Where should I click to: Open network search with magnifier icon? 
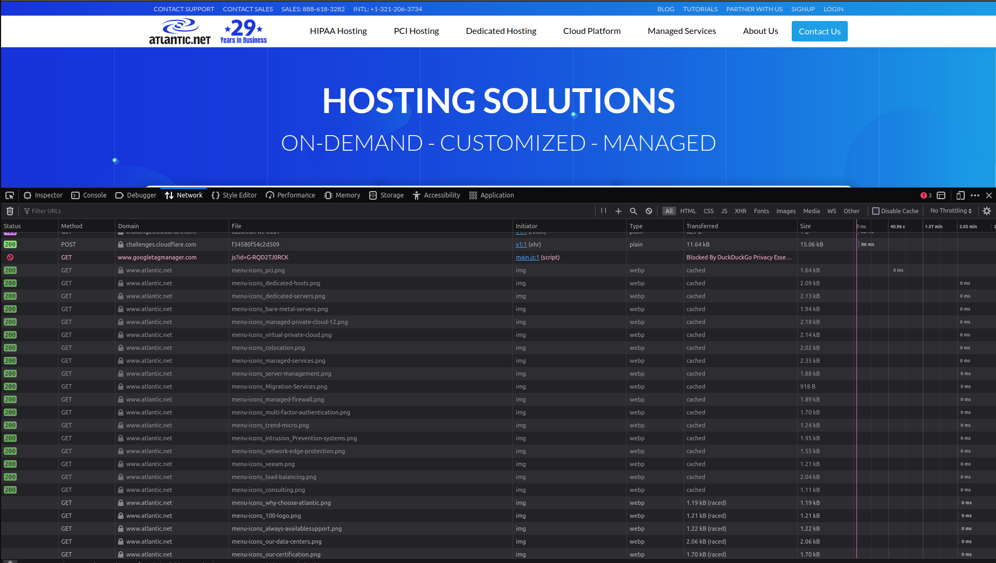[634, 211]
